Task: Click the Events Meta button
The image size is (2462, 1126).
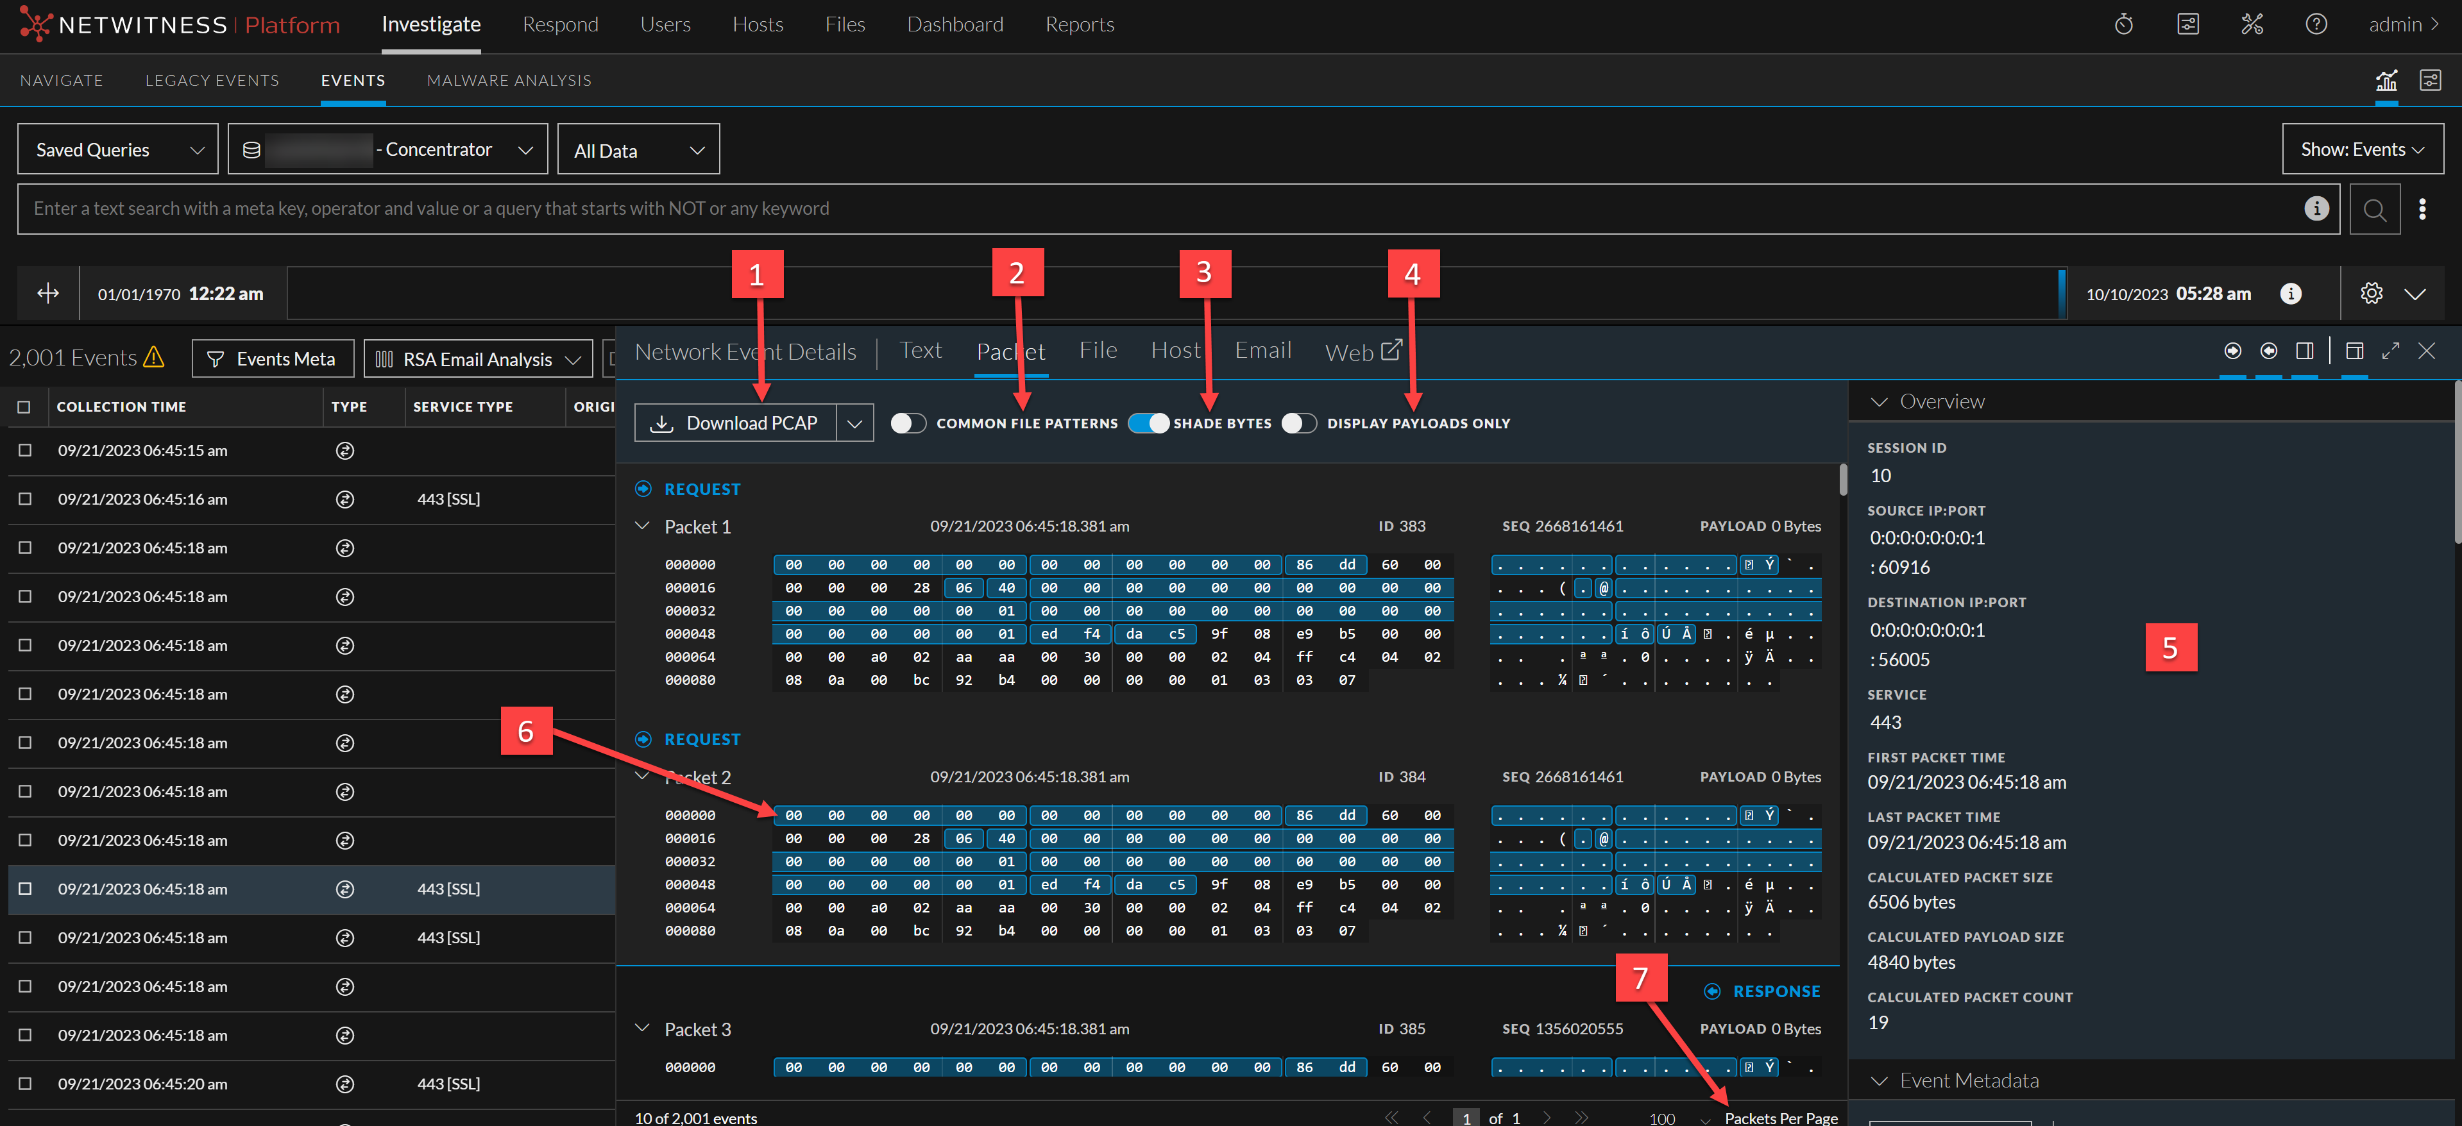Action: point(271,359)
